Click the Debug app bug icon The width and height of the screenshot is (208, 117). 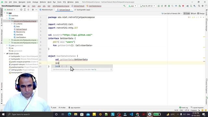[x=169, y=6]
